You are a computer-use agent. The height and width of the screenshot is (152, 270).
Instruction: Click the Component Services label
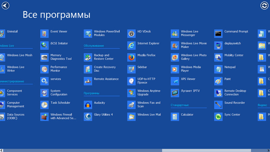pyautogui.click(x=15, y=93)
